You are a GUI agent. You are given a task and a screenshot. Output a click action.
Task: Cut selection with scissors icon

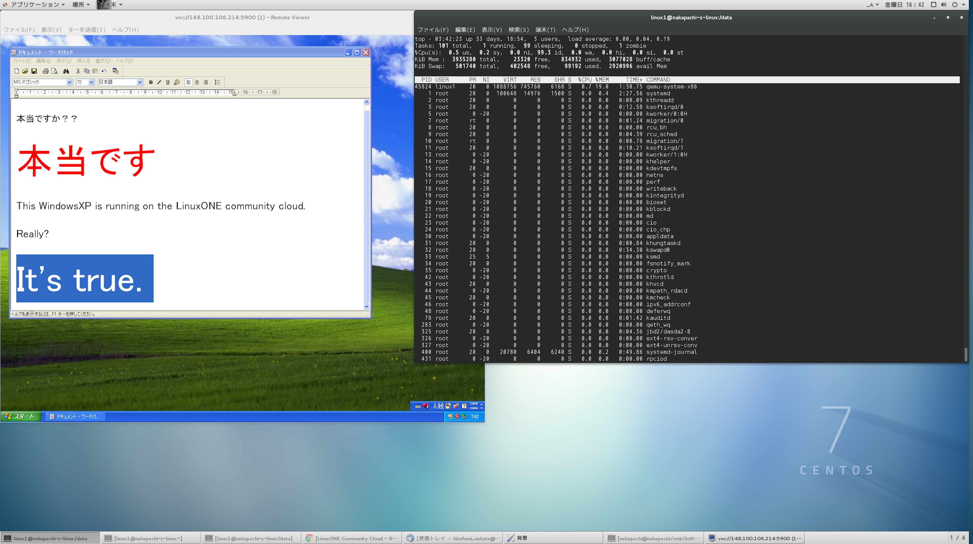[x=78, y=71]
